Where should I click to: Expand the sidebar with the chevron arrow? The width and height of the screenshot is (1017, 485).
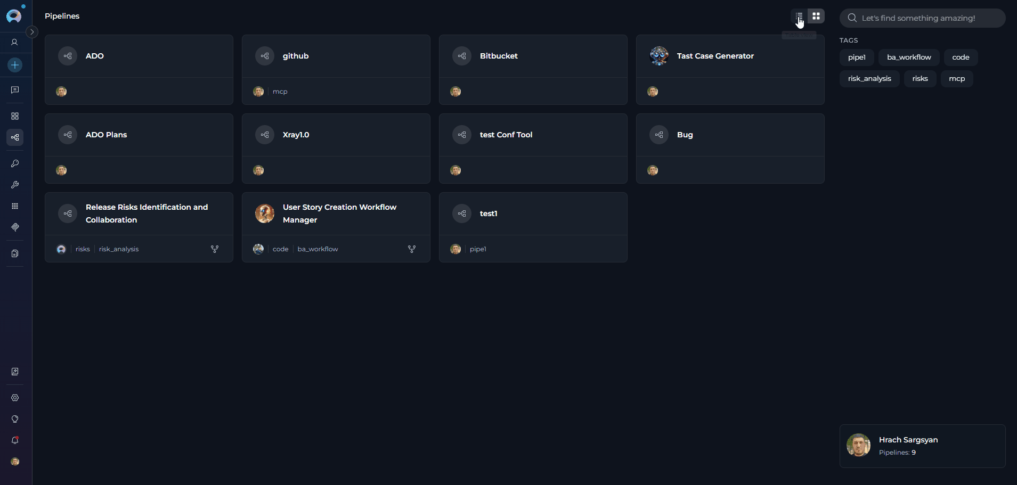pyautogui.click(x=32, y=32)
